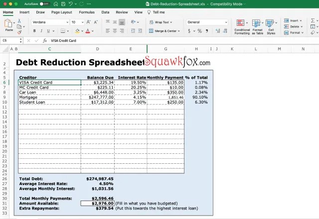Switch to the Draw tab
The width and height of the screenshot is (319, 219).
point(40,12)
